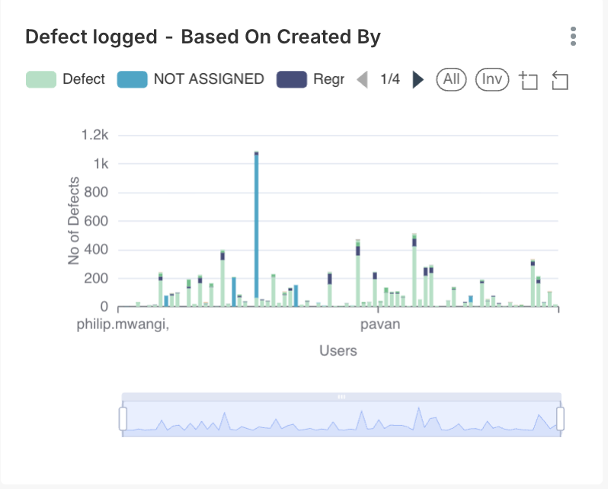Activate the area zoom selection icon
Viewport: 608px width, 489px height.
[x=528, y=80]
